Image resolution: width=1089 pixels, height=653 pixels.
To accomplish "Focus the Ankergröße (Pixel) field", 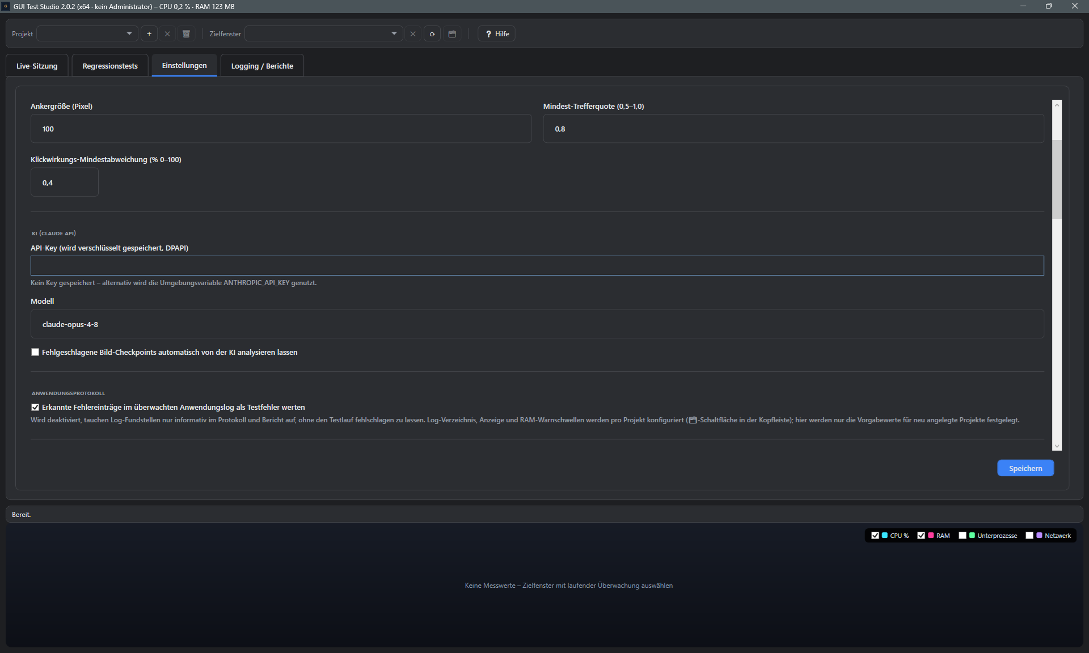I will 281,129.
